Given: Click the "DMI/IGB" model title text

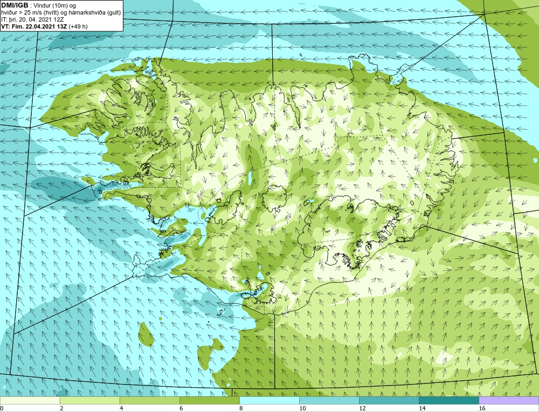Looking at the screenshot, I should click(x=15, y=5).
